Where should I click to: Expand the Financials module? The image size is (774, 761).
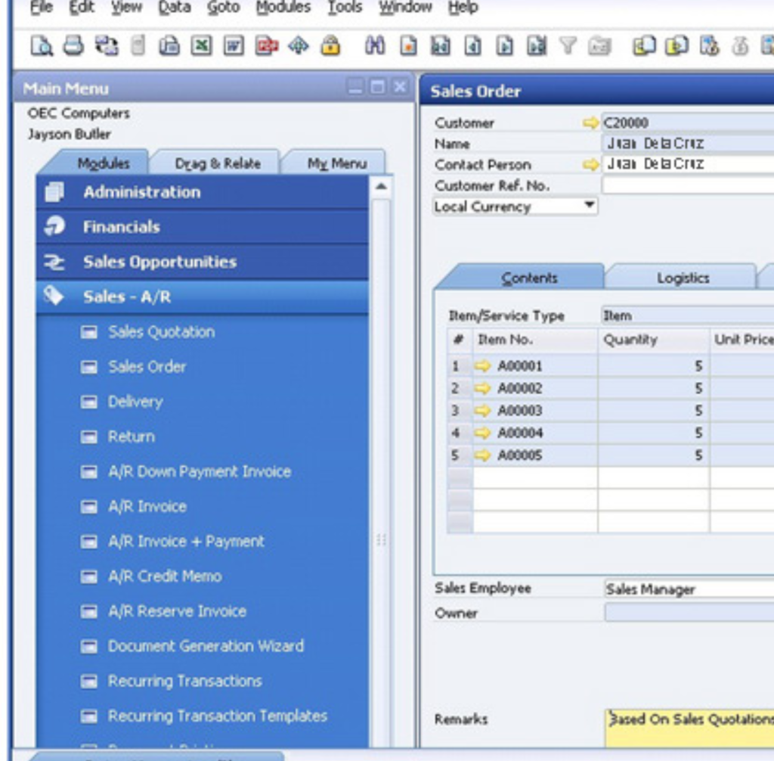[203, 227]
